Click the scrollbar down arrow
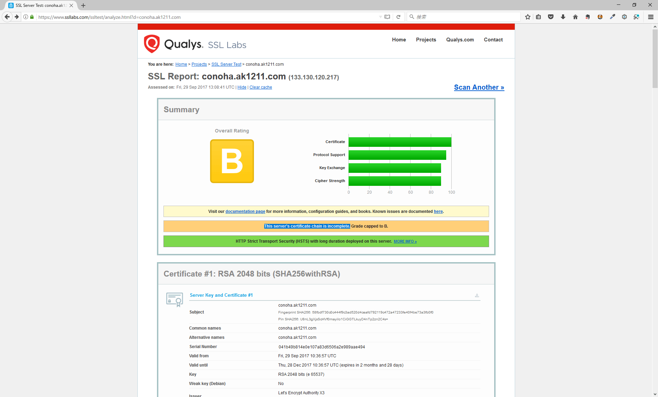Screen dimensions: 658x397 coord(655,394)
